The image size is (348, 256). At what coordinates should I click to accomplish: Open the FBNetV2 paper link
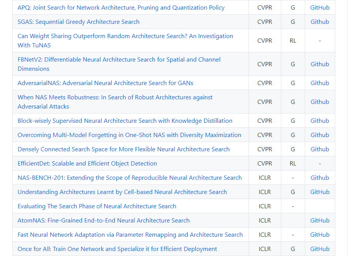pos(119,60)
